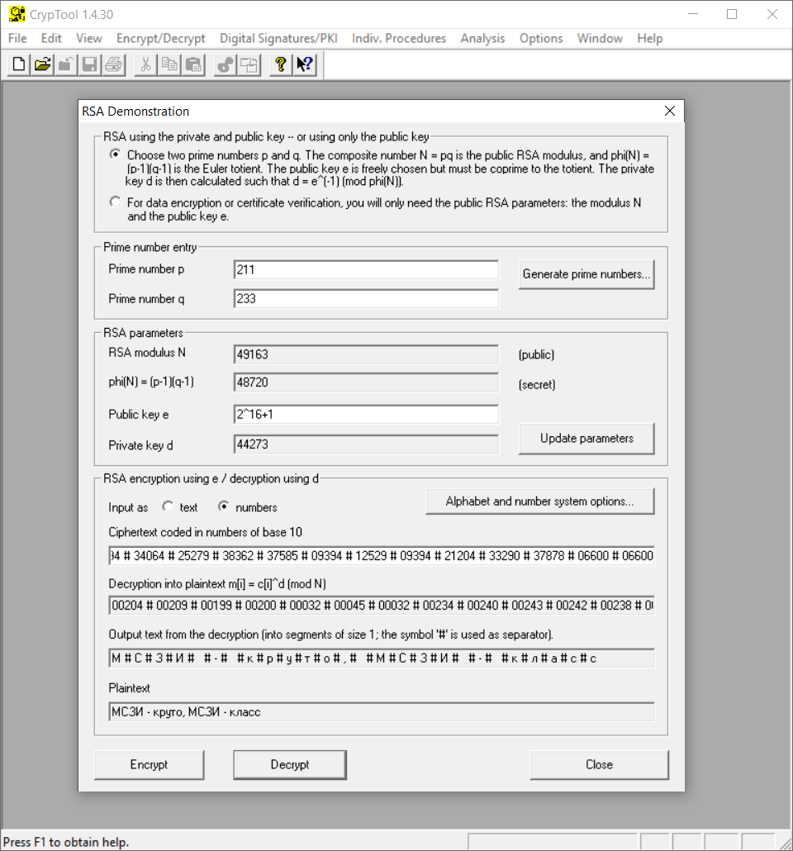Open the Edit menu
793x851 pixels.
point(51,39)
